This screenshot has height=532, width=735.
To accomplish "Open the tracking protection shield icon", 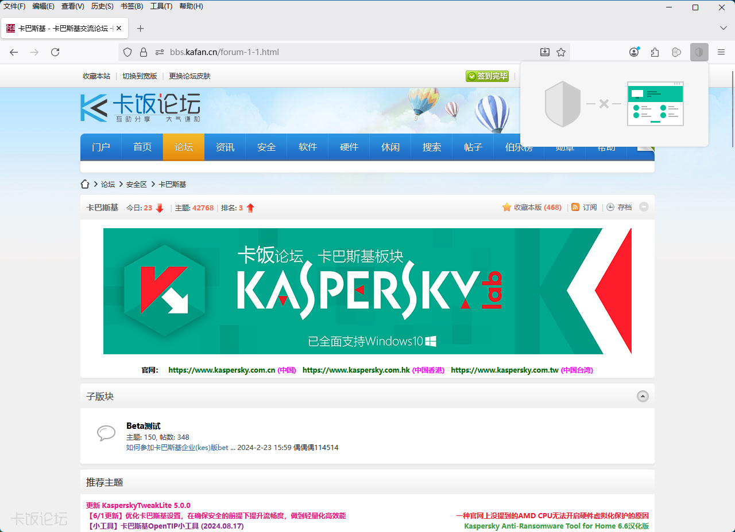I will pos(127,52).
